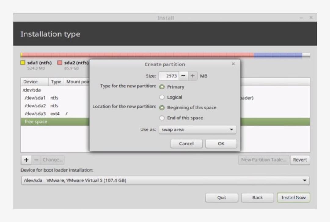Viewport: 330px width, 222px height.
Task: Open the Use as swap area dropdown
Action: pos(197,129)
